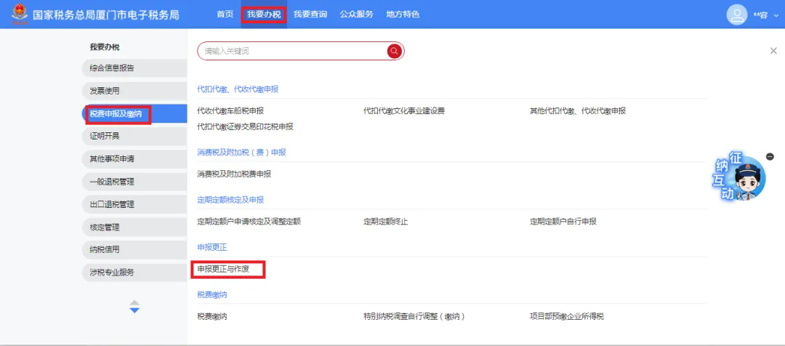The height and width of the screenshot is (346, 785).
Task: Click the sidebar up arrow
Action: click(x=134, y=302)
